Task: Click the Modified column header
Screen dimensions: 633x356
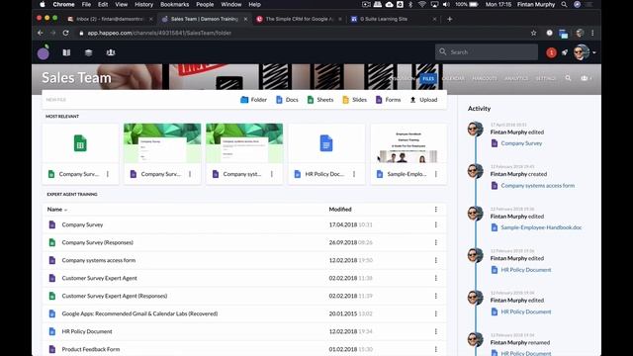Action: (x=340, y=209)
